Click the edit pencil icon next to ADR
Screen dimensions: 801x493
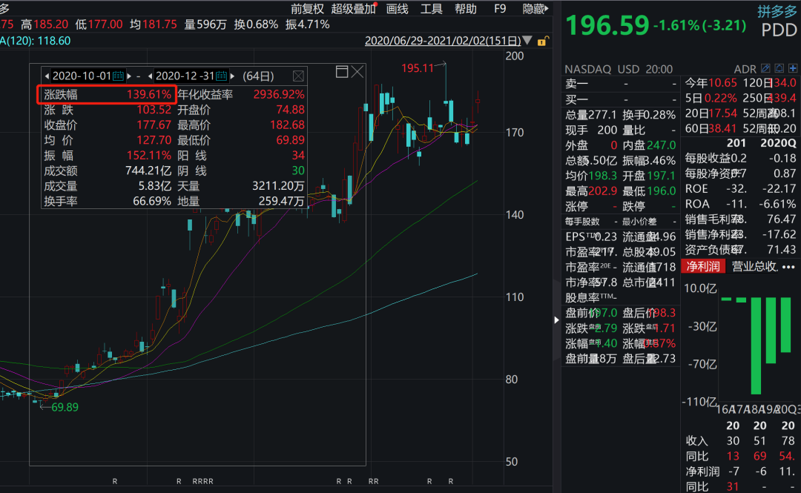[765, 68]
